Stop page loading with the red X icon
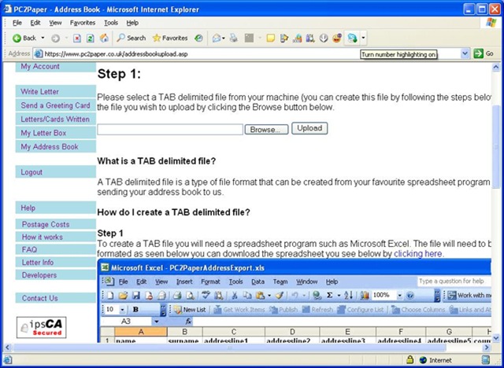The width and height of the screenshot is (504, 368). (x=77, y=39)
